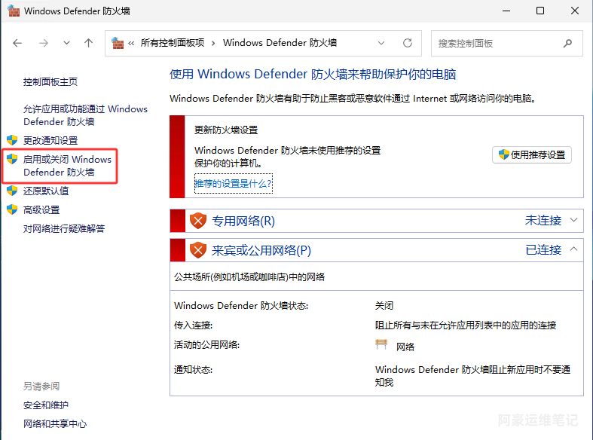Click 所有控制面板项 in the breadcrumb
This screenshot has height=440, width=593.
172,44
